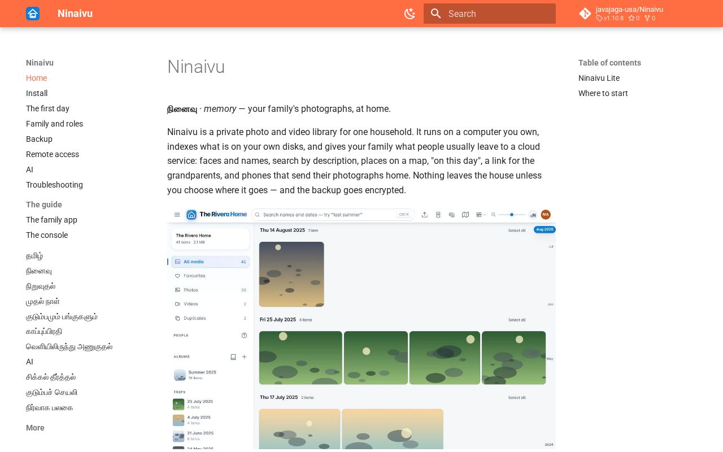The height and width of the screenshot is (452, 723).
Task: Open the நிறுவுதல் page
Action: (41, 286)
